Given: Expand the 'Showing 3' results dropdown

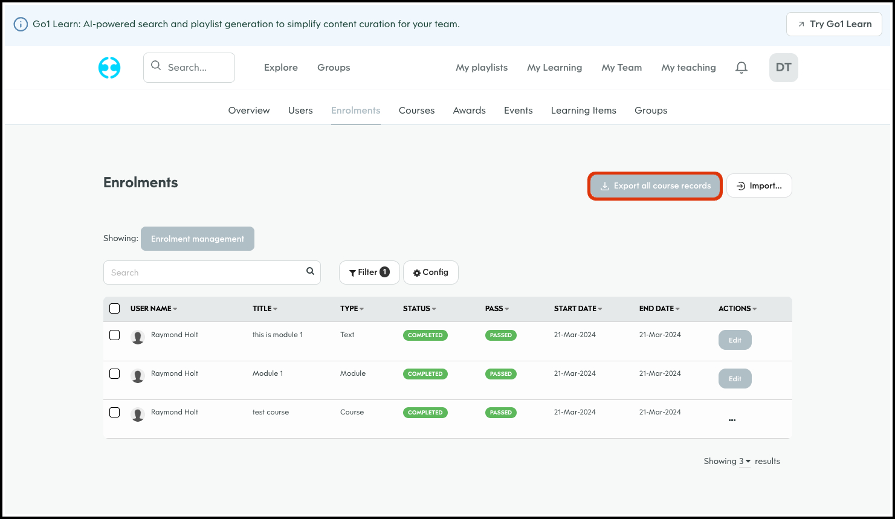Looking at the screenshot, I should tap(744, 461).
